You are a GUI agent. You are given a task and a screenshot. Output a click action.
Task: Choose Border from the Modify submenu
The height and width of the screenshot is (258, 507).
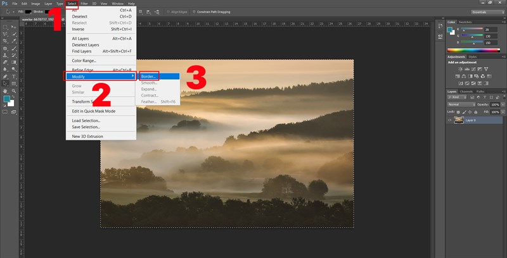149,76
